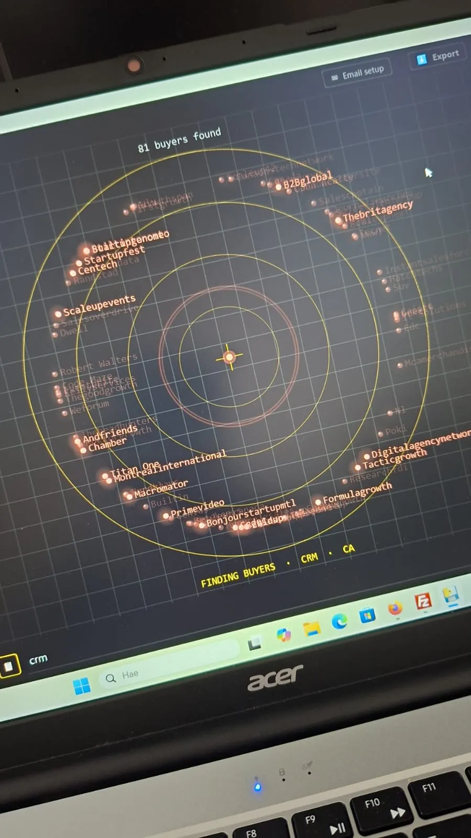Launch Copilot from the taskbar
The height and width of the screenshot is (838, 471).
pyautogui.click(x=283, y=635)
